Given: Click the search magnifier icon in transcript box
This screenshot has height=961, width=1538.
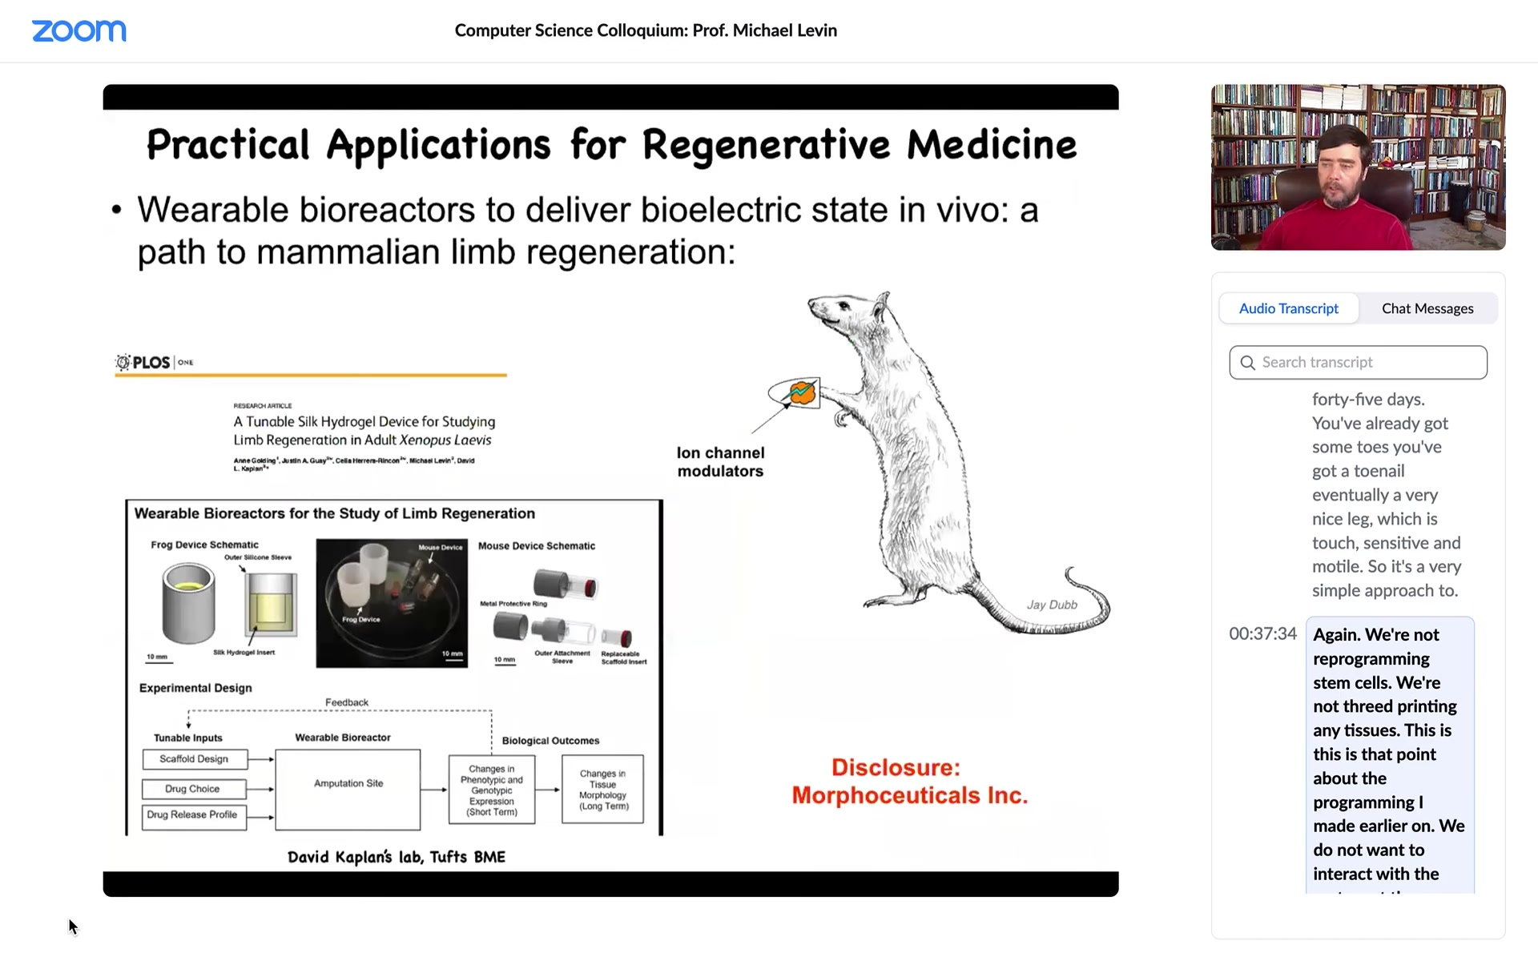Looking at the screenshot, I should click(x=1247, y=363).
